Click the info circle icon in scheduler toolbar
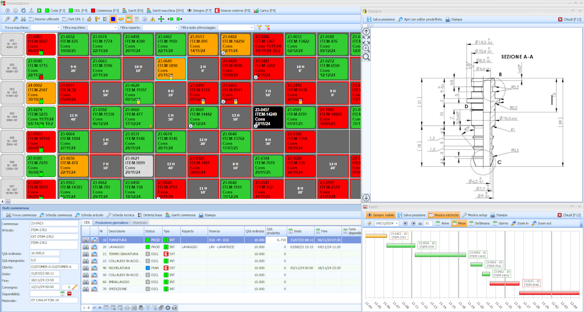The width and height of the screenshot is (584, 312). click(x=145, y=19)
